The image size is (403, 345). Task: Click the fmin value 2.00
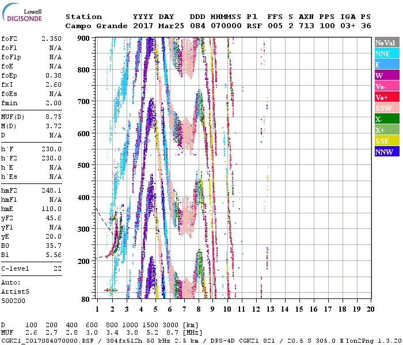point(53,103)
